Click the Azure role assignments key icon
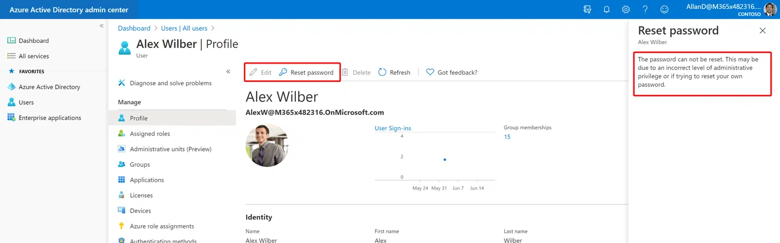The image size is (780, 243). point(121,226)
